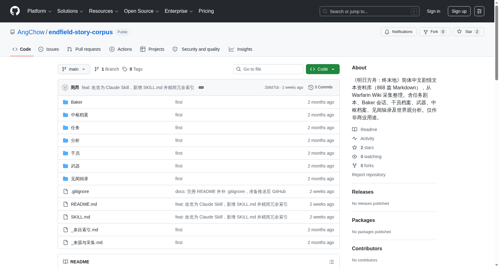
Task: Expand the Solutions menu
Action: coord(70,11)
